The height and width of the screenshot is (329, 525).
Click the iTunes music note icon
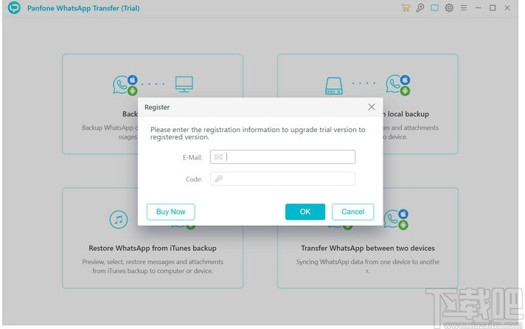tap(119, 219)
